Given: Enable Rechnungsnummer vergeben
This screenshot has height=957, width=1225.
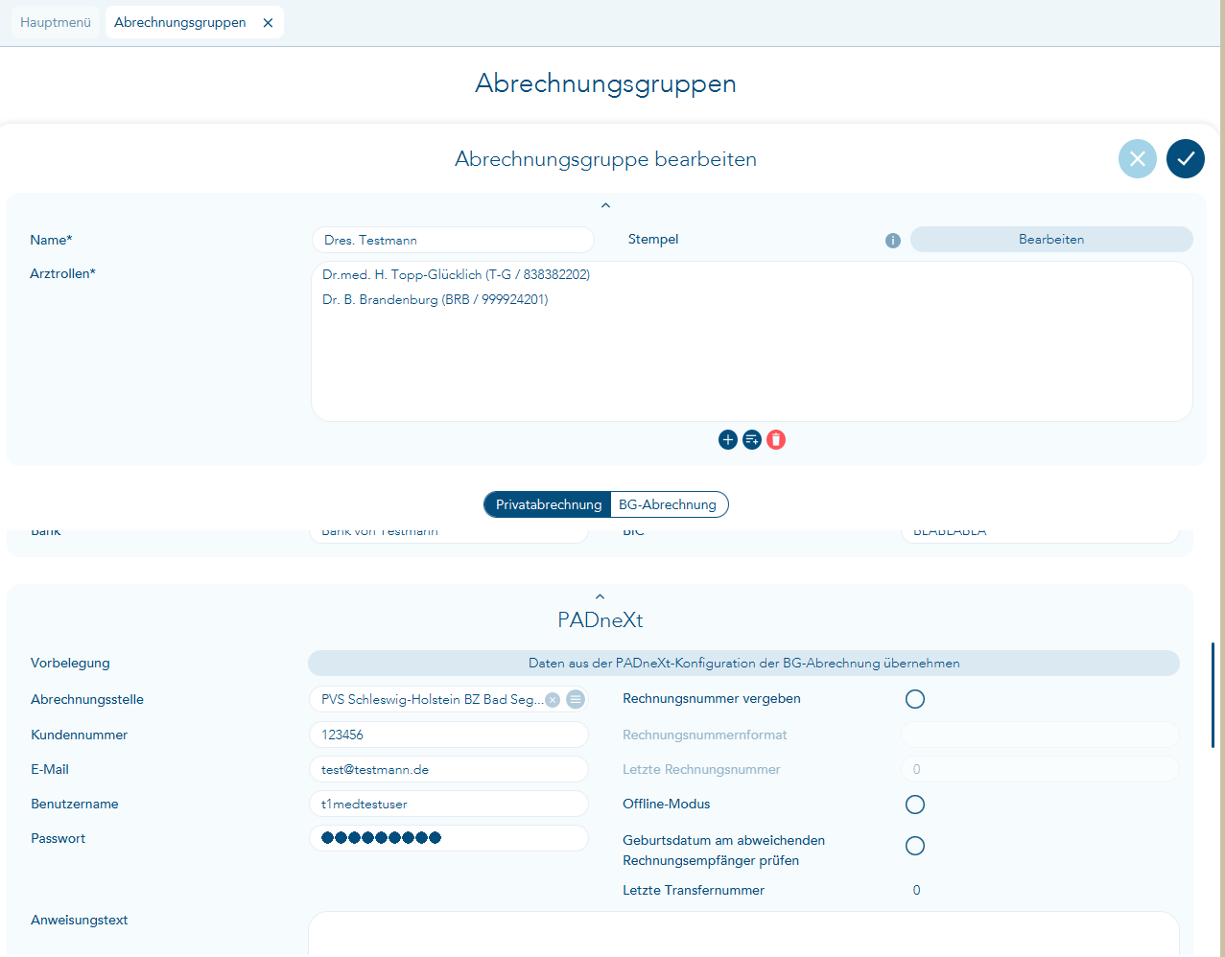Looking at the screenshot, I should point(914,699).
